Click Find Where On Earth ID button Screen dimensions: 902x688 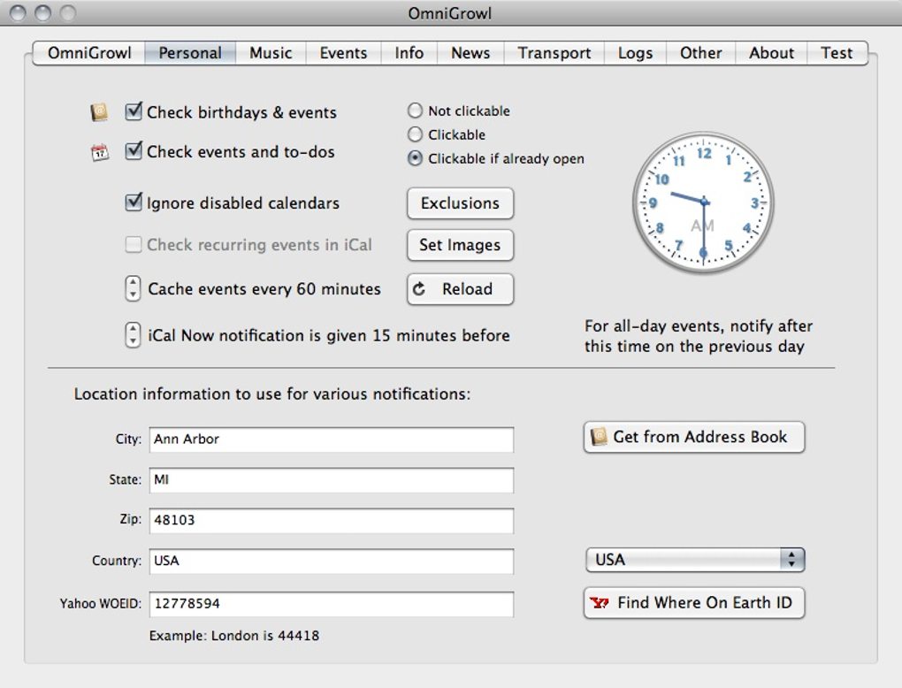click(694, 603)
